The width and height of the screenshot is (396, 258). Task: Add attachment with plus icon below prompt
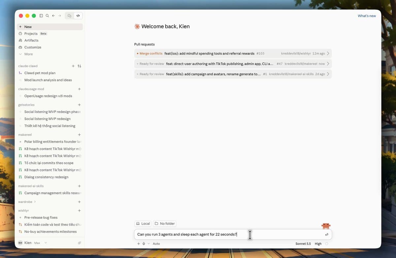coord(139,244)
